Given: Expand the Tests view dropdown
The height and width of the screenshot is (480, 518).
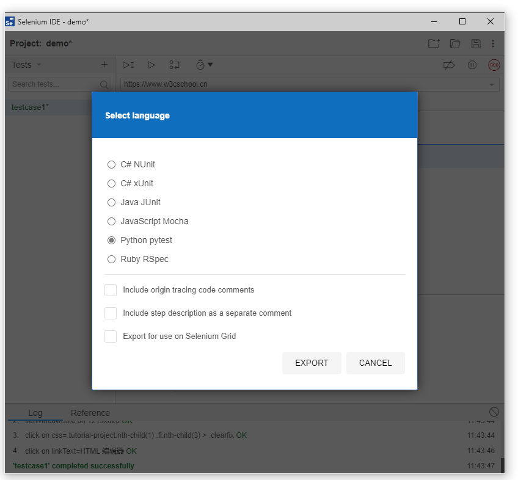Looking at the screenshot, I should click(39, 65).
